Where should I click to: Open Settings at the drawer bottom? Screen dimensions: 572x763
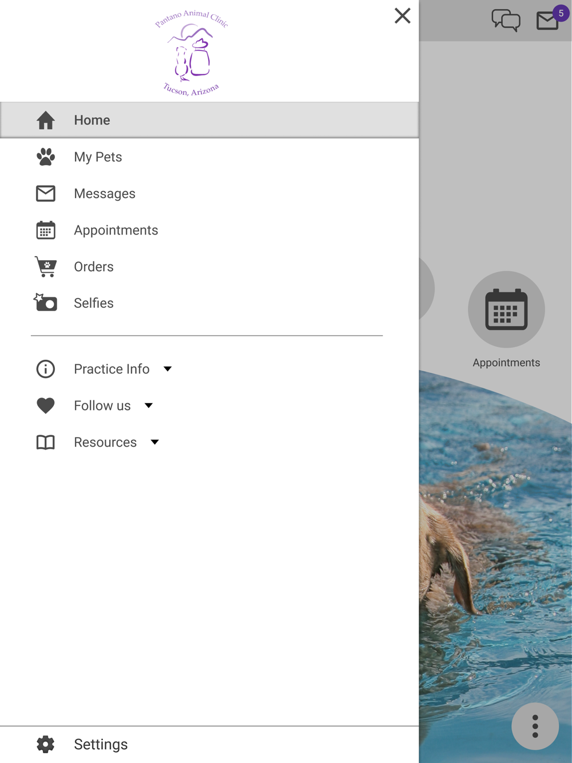(209, 744)
